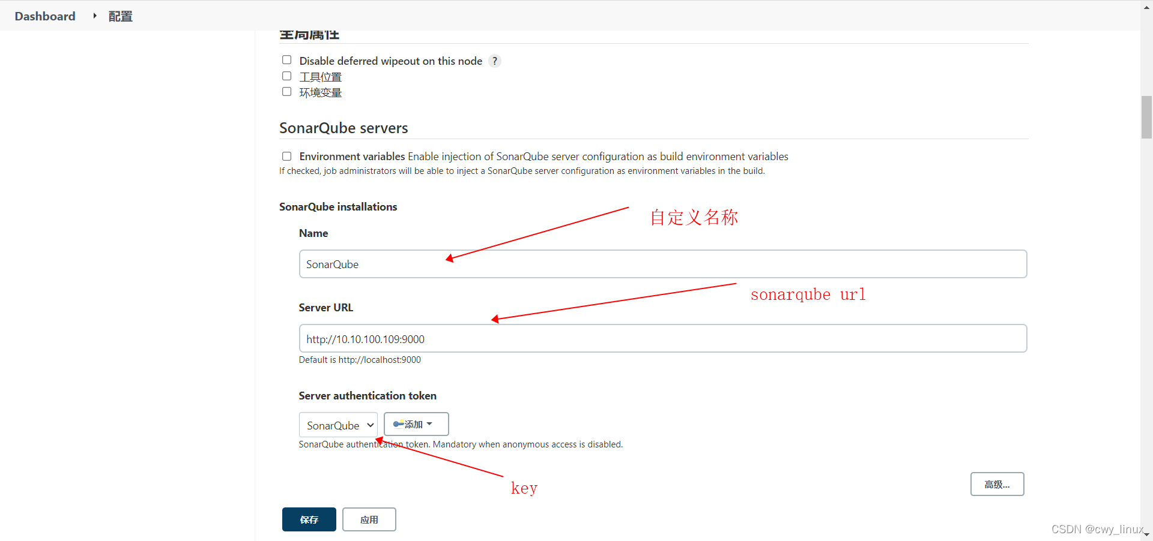Screen dimensions: 1153x541
Task: Focus the Server URL input field
Action: (x=663, y=338)
